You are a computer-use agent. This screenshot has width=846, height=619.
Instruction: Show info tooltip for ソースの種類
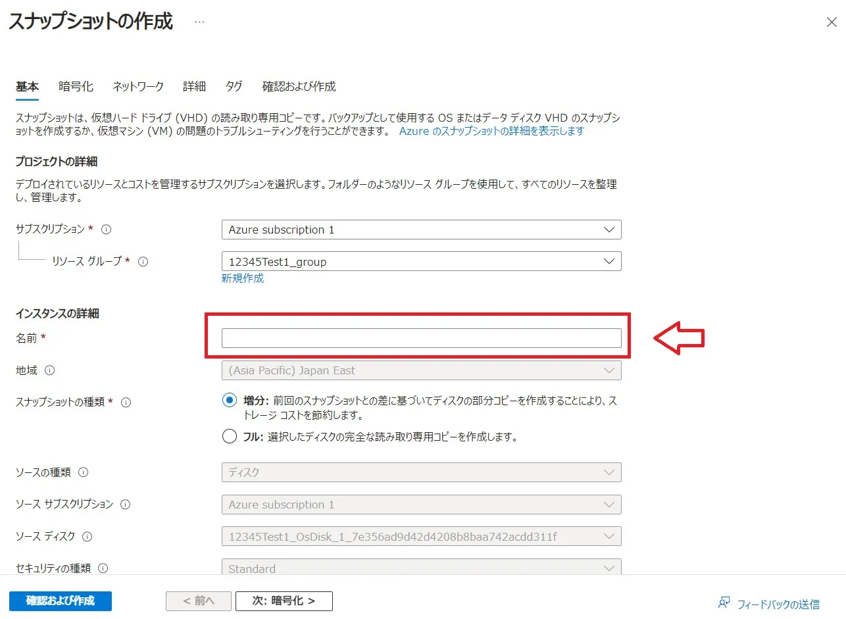[x=84, y=472]
